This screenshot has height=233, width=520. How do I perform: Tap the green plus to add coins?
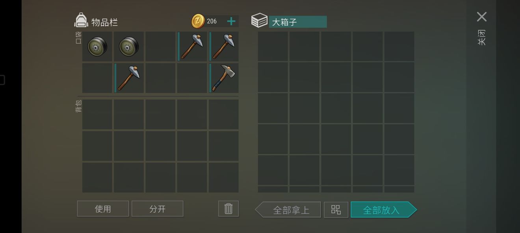[231, 21]
